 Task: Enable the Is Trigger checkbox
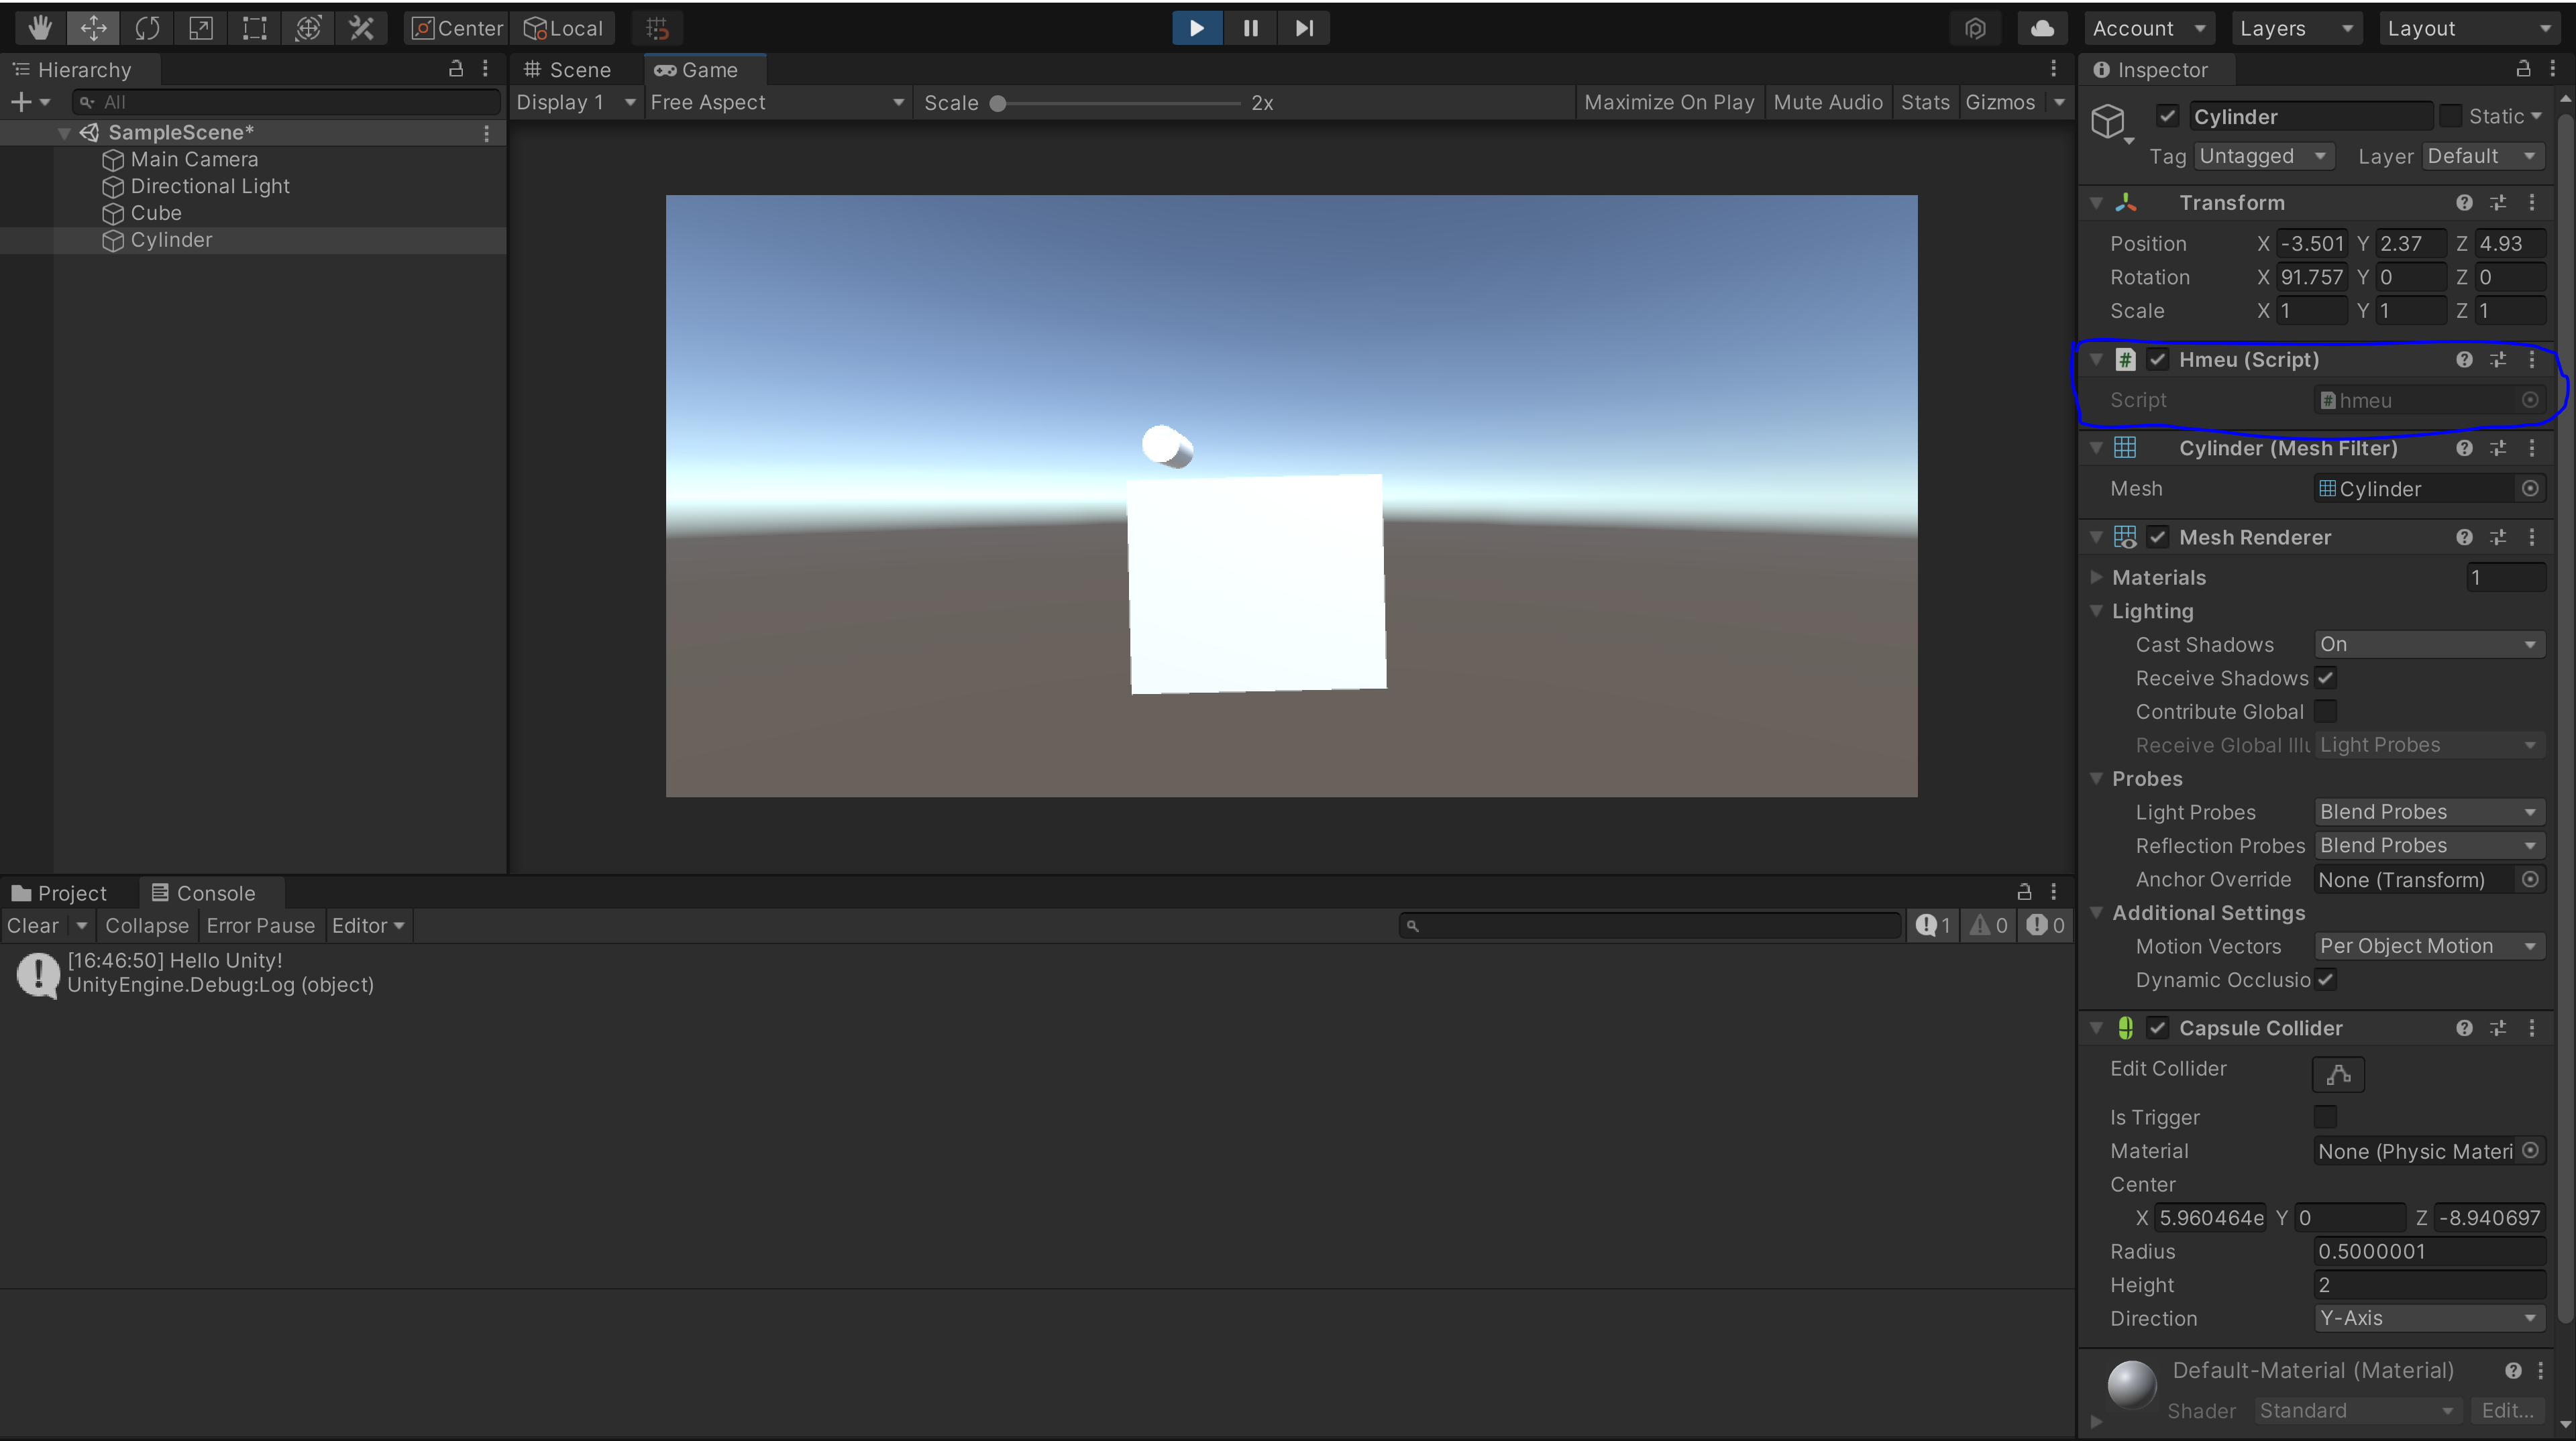[x=2326, y=1117]
